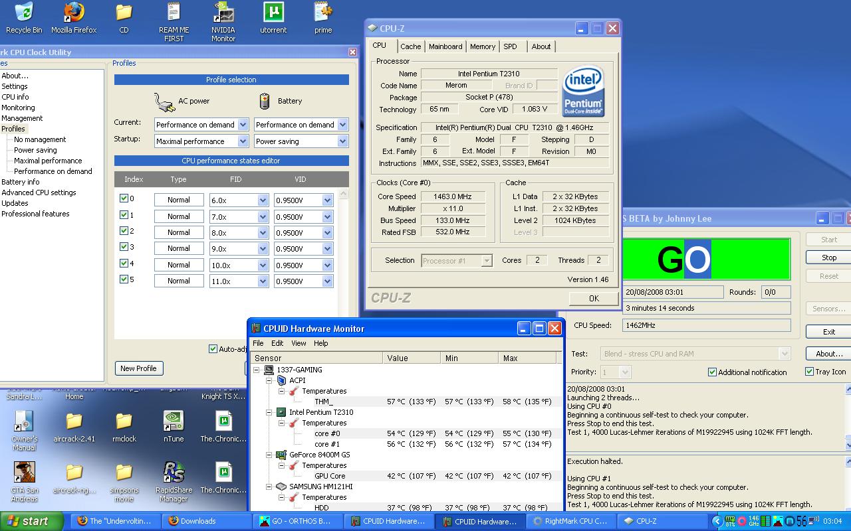The height and width of the screenshot is (531, 851).
Task: Open the Battery Current profile dropdown
Action: pyautogui.click(x=342, y=125)
